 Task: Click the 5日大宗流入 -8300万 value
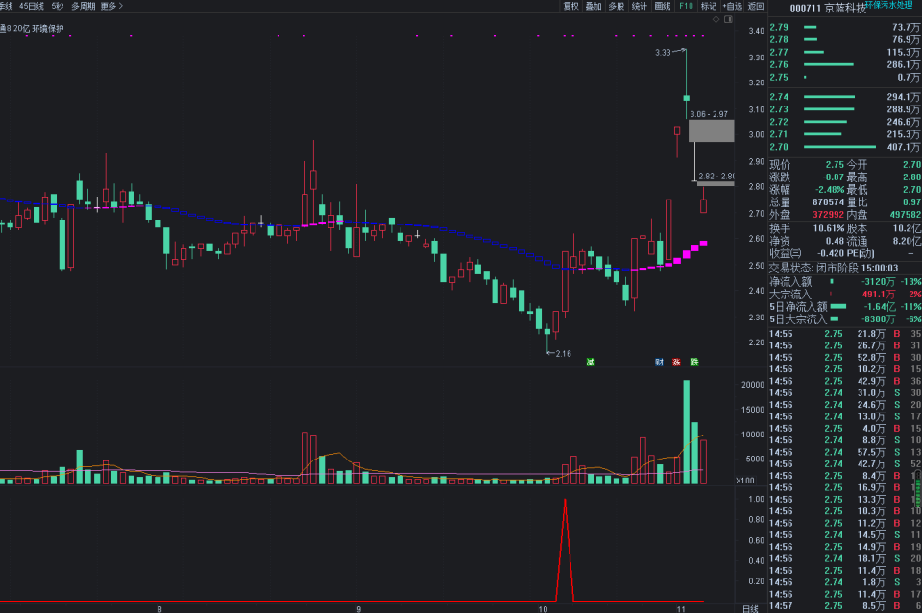click(x=879, y=319)
